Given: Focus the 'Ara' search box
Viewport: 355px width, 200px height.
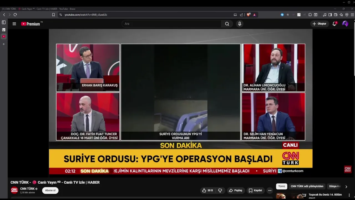Looking at the screenshot, I should coord(171,24).
